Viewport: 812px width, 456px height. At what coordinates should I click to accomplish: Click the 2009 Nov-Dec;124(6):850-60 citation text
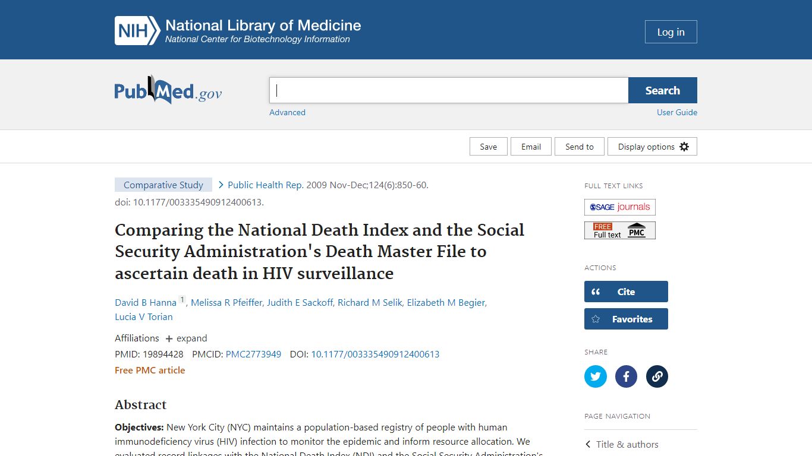(367, 185)
